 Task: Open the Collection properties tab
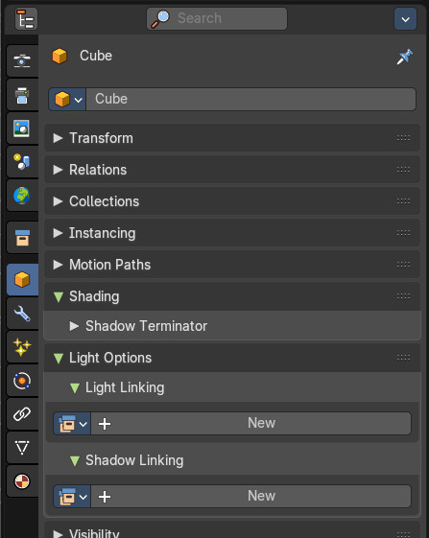click(x=22, y=238)
